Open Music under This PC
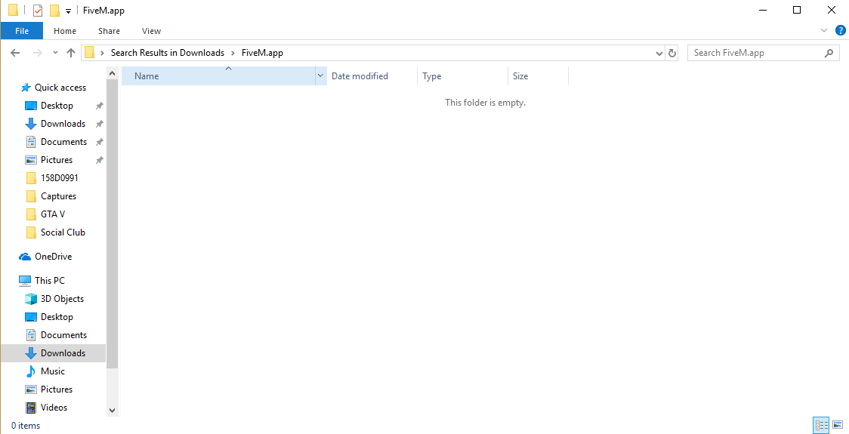The width and height of the screenshot is (849, 434). pyautogui.click(x=53, y=371)
